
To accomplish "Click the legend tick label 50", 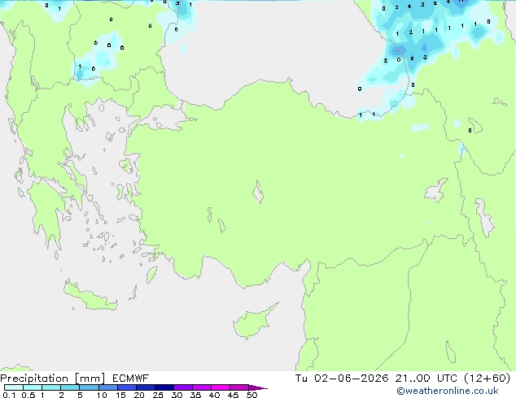I will (251, 395).
